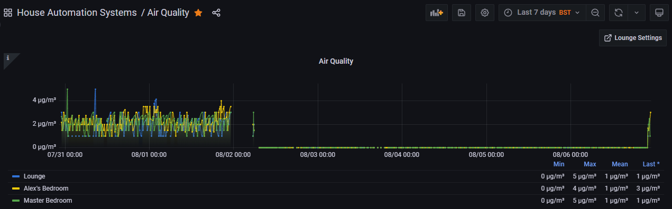Show panel info corner icon
This screenshot has height=209, width=672.
(x=8, y=58)
